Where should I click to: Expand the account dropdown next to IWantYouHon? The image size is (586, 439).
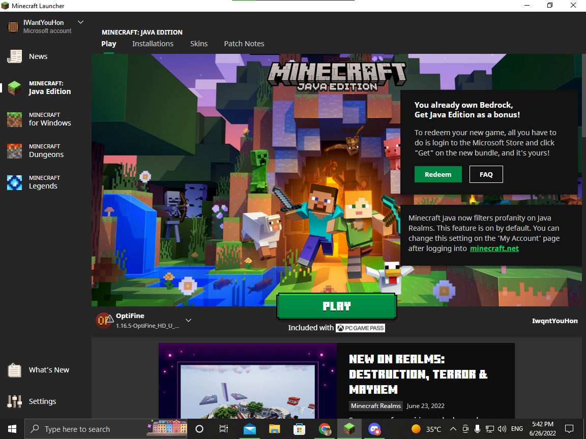80,22
